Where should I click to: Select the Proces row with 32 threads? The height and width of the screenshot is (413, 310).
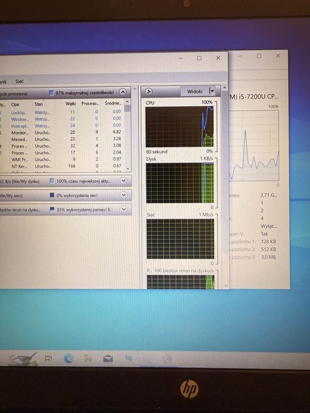coord(62,146)
